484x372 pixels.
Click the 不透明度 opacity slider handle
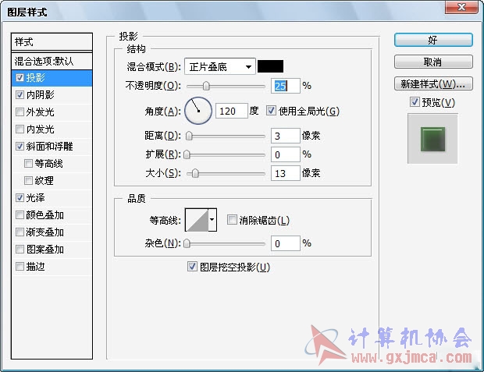tap(206, 86)
